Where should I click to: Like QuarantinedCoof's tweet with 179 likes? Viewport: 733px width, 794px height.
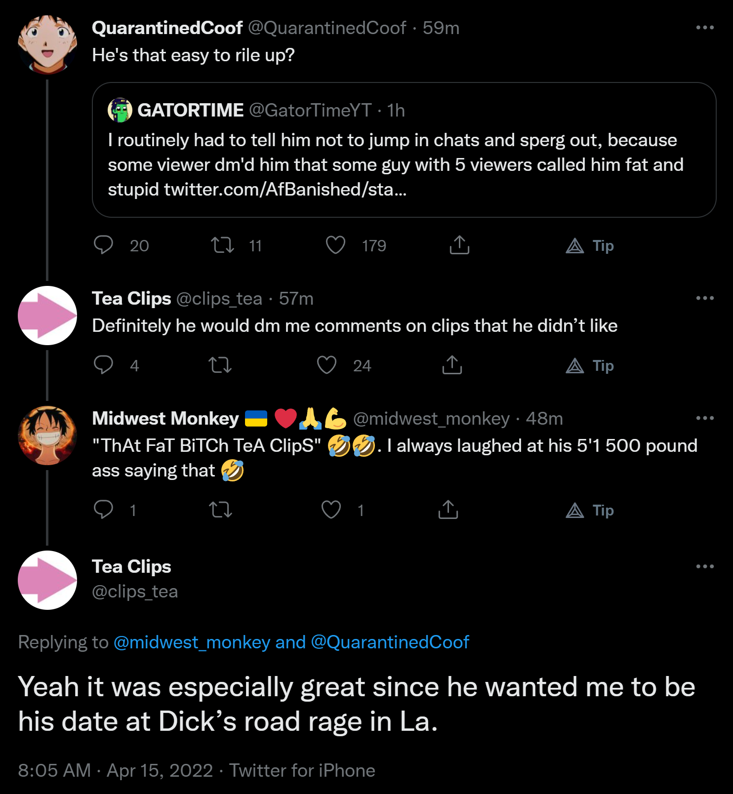click(x=335, y=245)
